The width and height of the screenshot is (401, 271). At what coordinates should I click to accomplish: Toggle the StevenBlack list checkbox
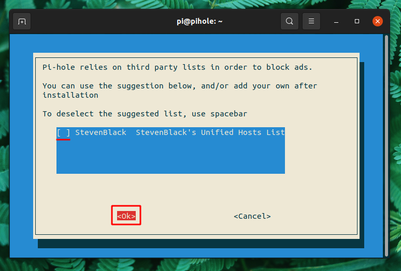63,133
